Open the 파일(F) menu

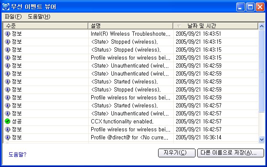coord(13,17)
